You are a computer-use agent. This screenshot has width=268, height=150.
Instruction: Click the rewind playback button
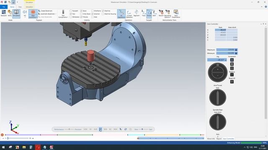tap(95, 129)
